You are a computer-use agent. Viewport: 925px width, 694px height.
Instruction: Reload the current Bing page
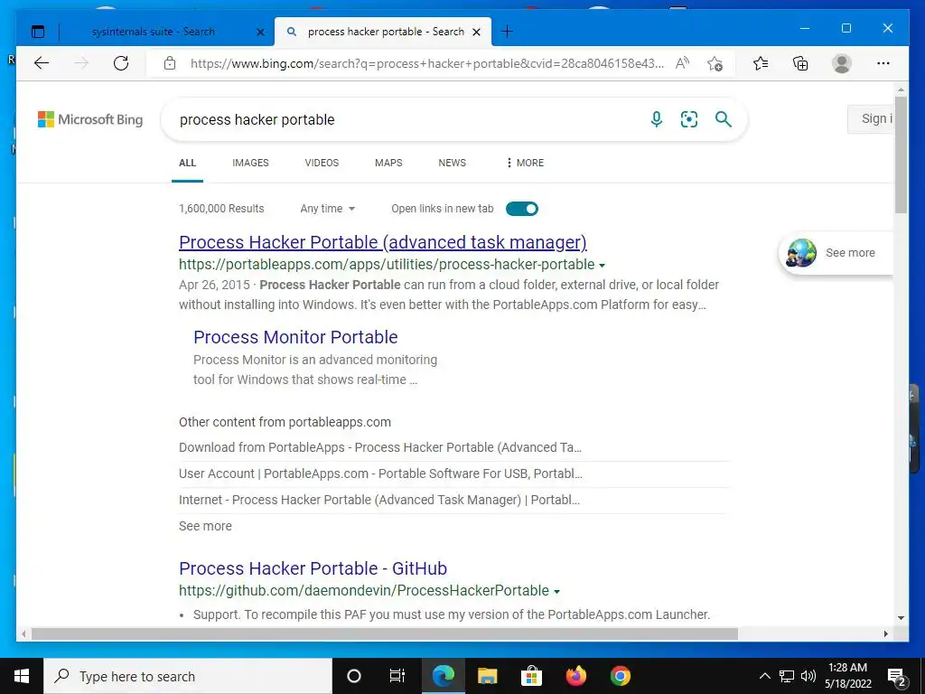pyautogui.click(x=121, y=63)
